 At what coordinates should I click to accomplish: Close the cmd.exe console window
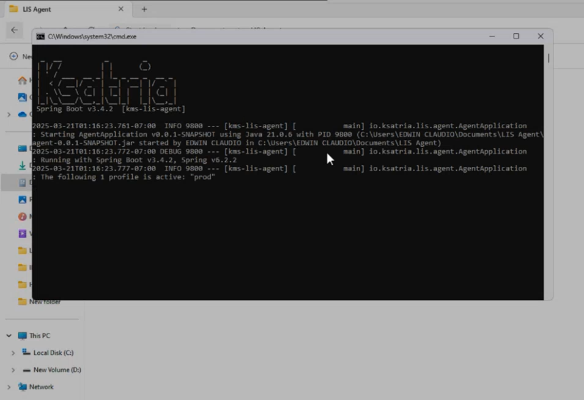[541, 37]
